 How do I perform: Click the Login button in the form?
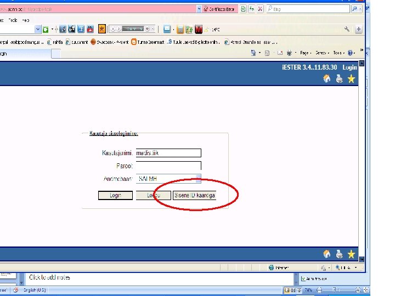pos(115,195)
